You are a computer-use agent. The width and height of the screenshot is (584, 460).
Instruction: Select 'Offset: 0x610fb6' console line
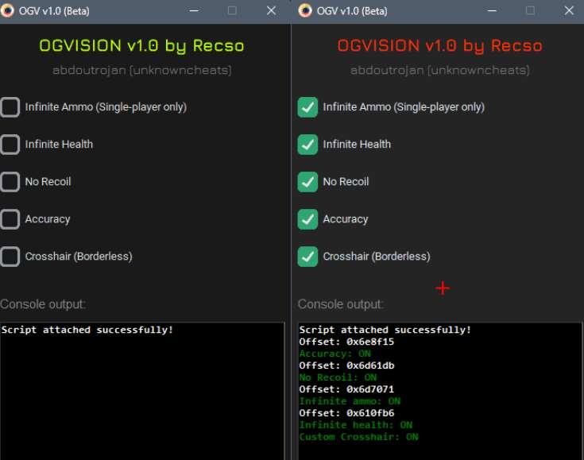pos(346,413)
